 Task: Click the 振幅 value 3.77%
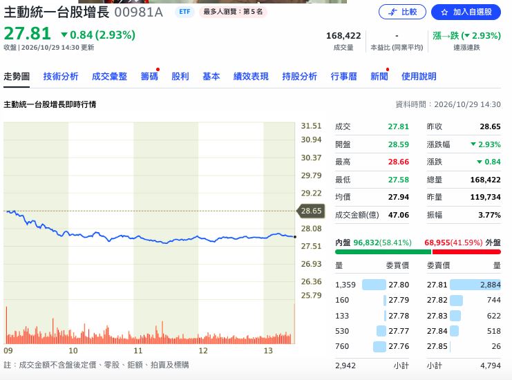pyautogui.click(x=489, y=215)
